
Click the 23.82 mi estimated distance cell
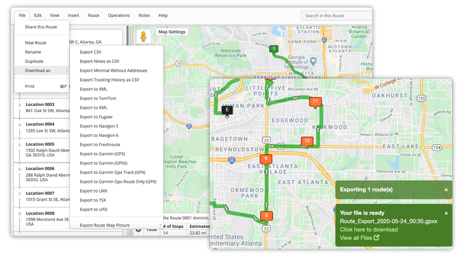[198, 233]
